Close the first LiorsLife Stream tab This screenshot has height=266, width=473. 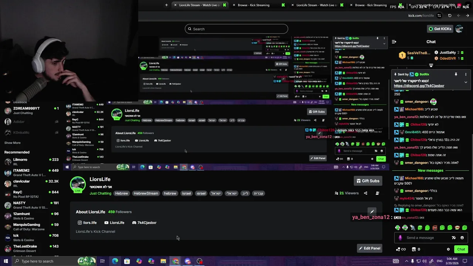point(175,5)
